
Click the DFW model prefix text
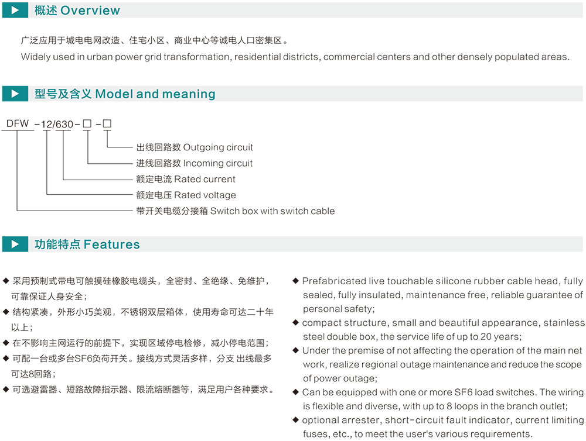18,124
